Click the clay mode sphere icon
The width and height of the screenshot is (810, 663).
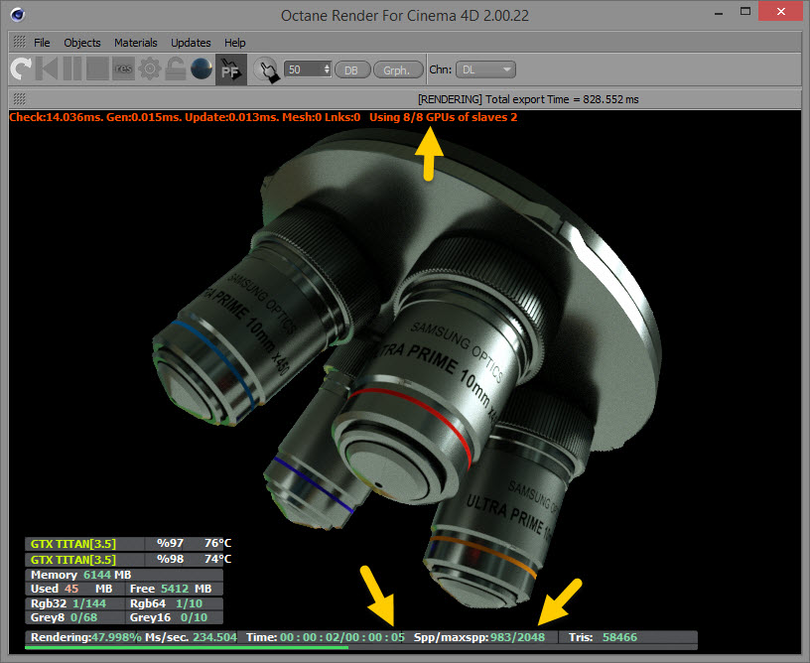coord(202,69)
